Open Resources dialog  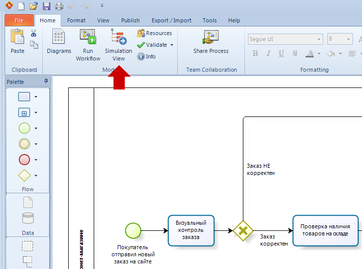[x=154, y=33]
